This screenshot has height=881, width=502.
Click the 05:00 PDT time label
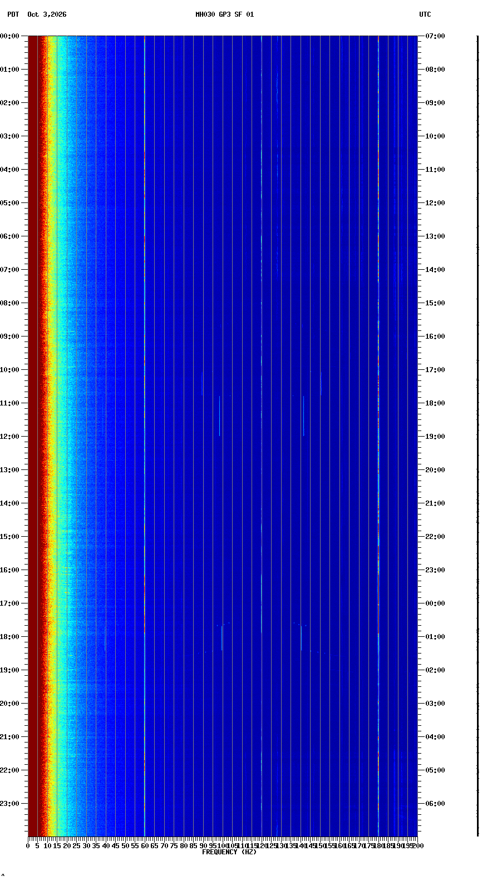point(9,203)
